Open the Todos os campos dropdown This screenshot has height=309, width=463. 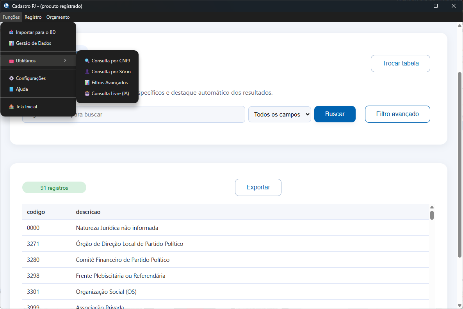tap(280, 115)
